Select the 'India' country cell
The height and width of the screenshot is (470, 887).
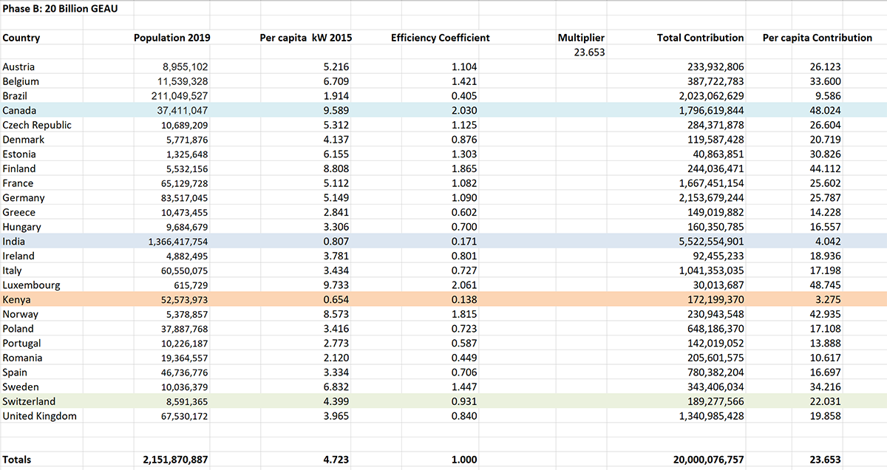pyautogui.click(x=13, y=242)
